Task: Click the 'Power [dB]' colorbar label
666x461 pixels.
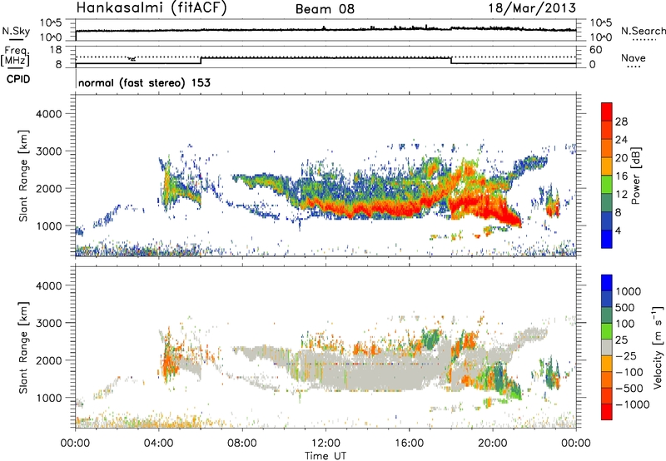Action: (x=635, y=176)
